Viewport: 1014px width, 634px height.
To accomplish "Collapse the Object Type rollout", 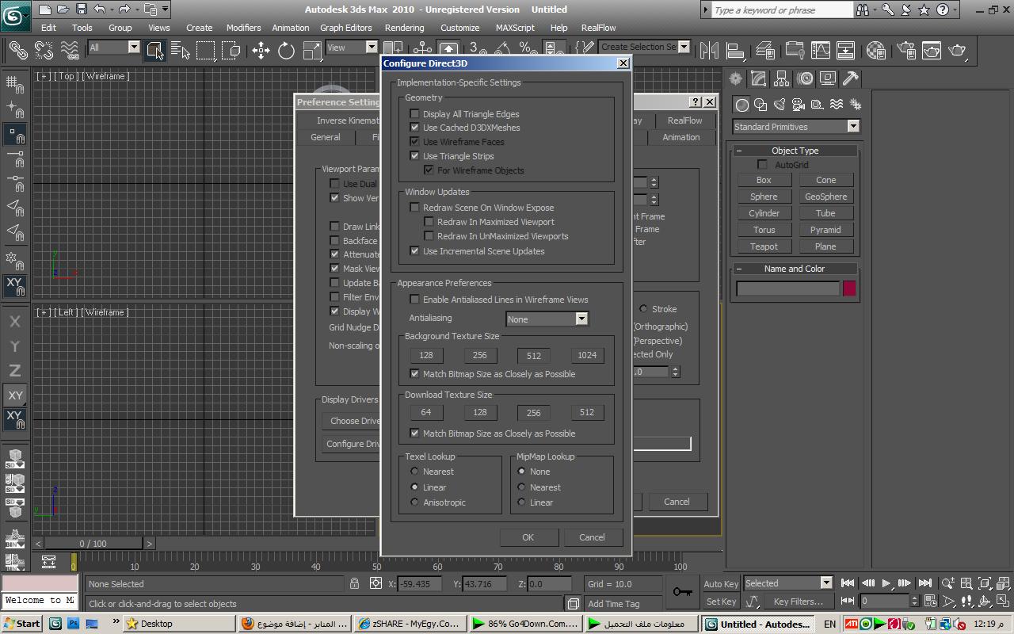I will [x=795, y=151].
